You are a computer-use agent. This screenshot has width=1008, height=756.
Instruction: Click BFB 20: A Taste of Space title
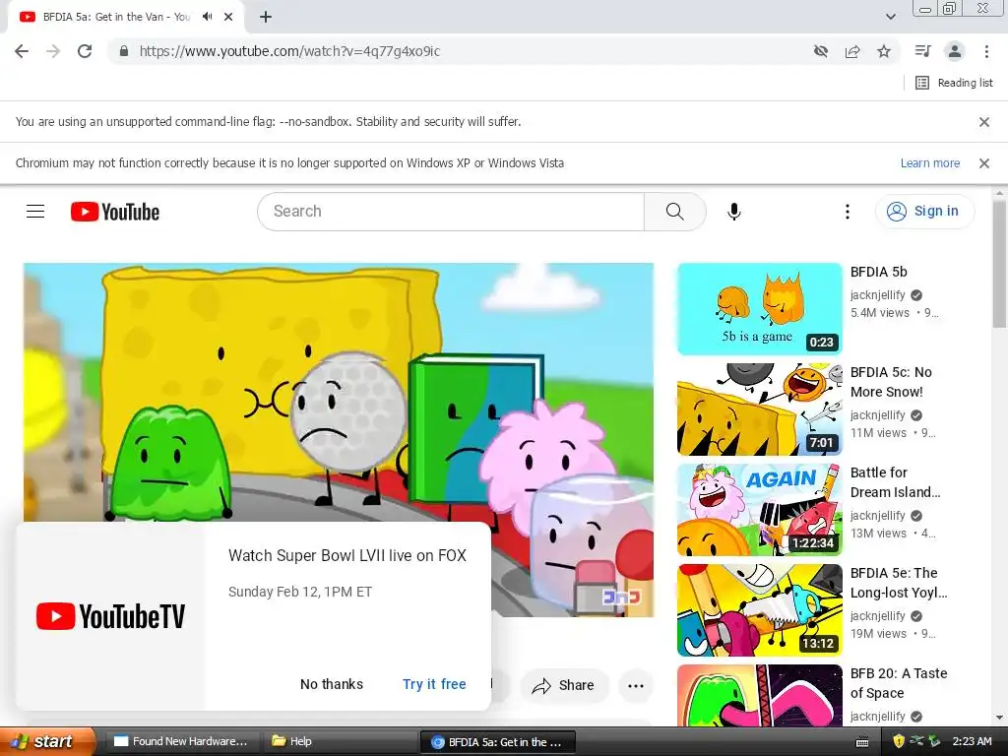[898, 683]
